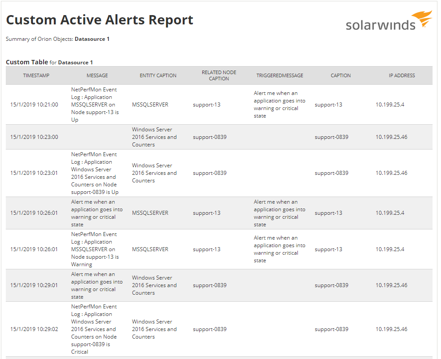This screenshot has width=441, height=359.
Task: Click the Custom Active Alerts Report title
Action: tap(100, 20)
